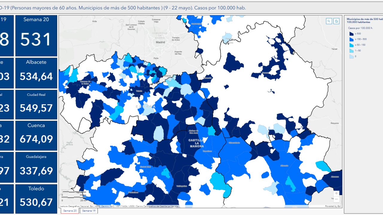Open the map search magnifier tool
Image resolution: width=383 pixels, height=215 pixels.
click(329, 21)
